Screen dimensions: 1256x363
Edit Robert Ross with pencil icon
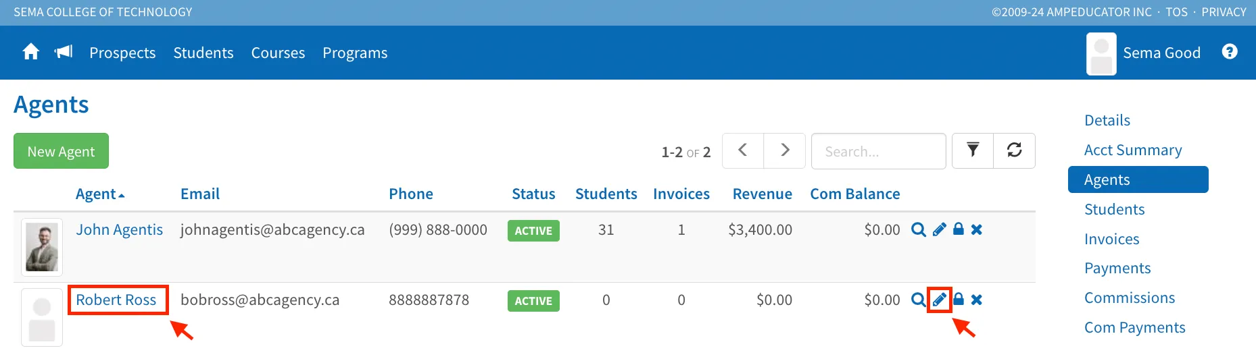(939, 300)
